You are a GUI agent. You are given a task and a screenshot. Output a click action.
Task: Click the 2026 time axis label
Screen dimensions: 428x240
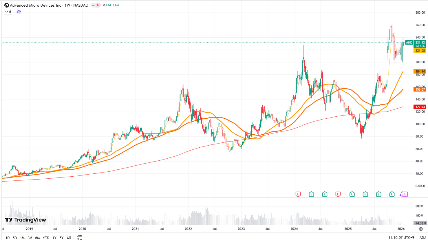pyautogui.click(x=401, y=229)
